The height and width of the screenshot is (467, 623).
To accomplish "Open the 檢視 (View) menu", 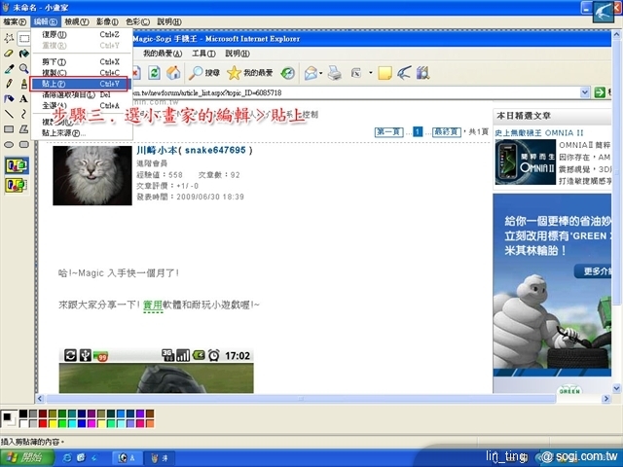I will click(76, 21).
